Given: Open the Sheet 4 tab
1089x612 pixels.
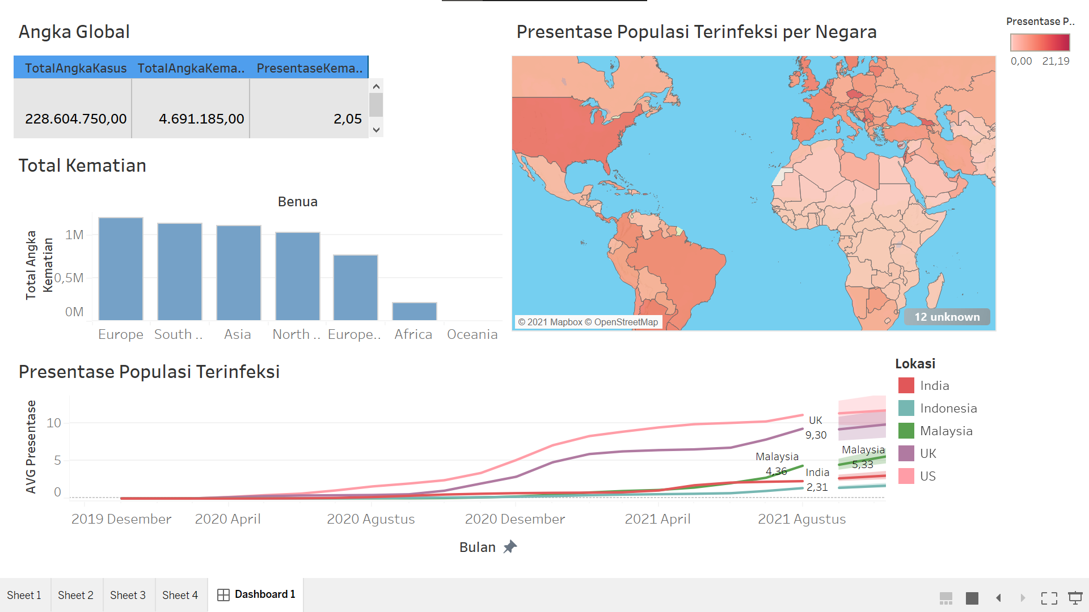Looking at the screenshot, I should (x=180, y=594).
